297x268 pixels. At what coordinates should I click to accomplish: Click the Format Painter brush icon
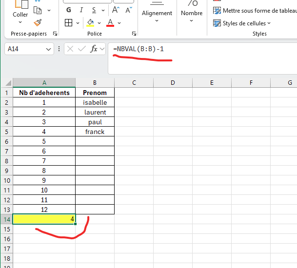[38, 22]
